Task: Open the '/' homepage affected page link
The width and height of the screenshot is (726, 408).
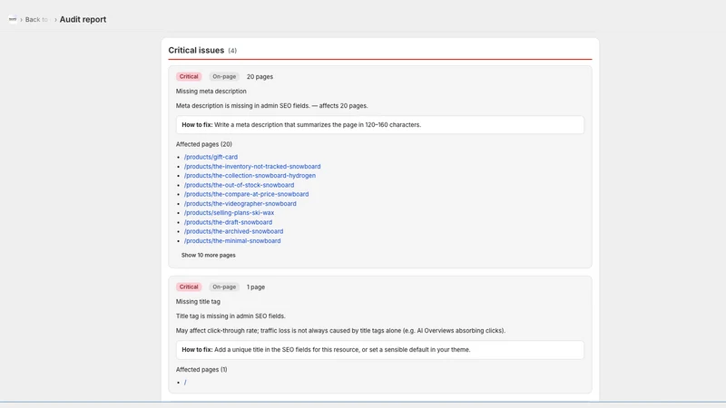Action: pyautogui.click(x=185, y=382)
